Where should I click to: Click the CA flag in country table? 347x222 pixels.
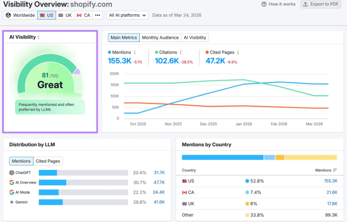point(184,192)
